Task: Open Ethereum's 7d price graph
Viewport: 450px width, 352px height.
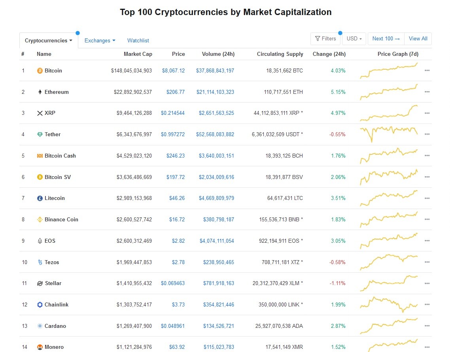Action: (389, 92)
